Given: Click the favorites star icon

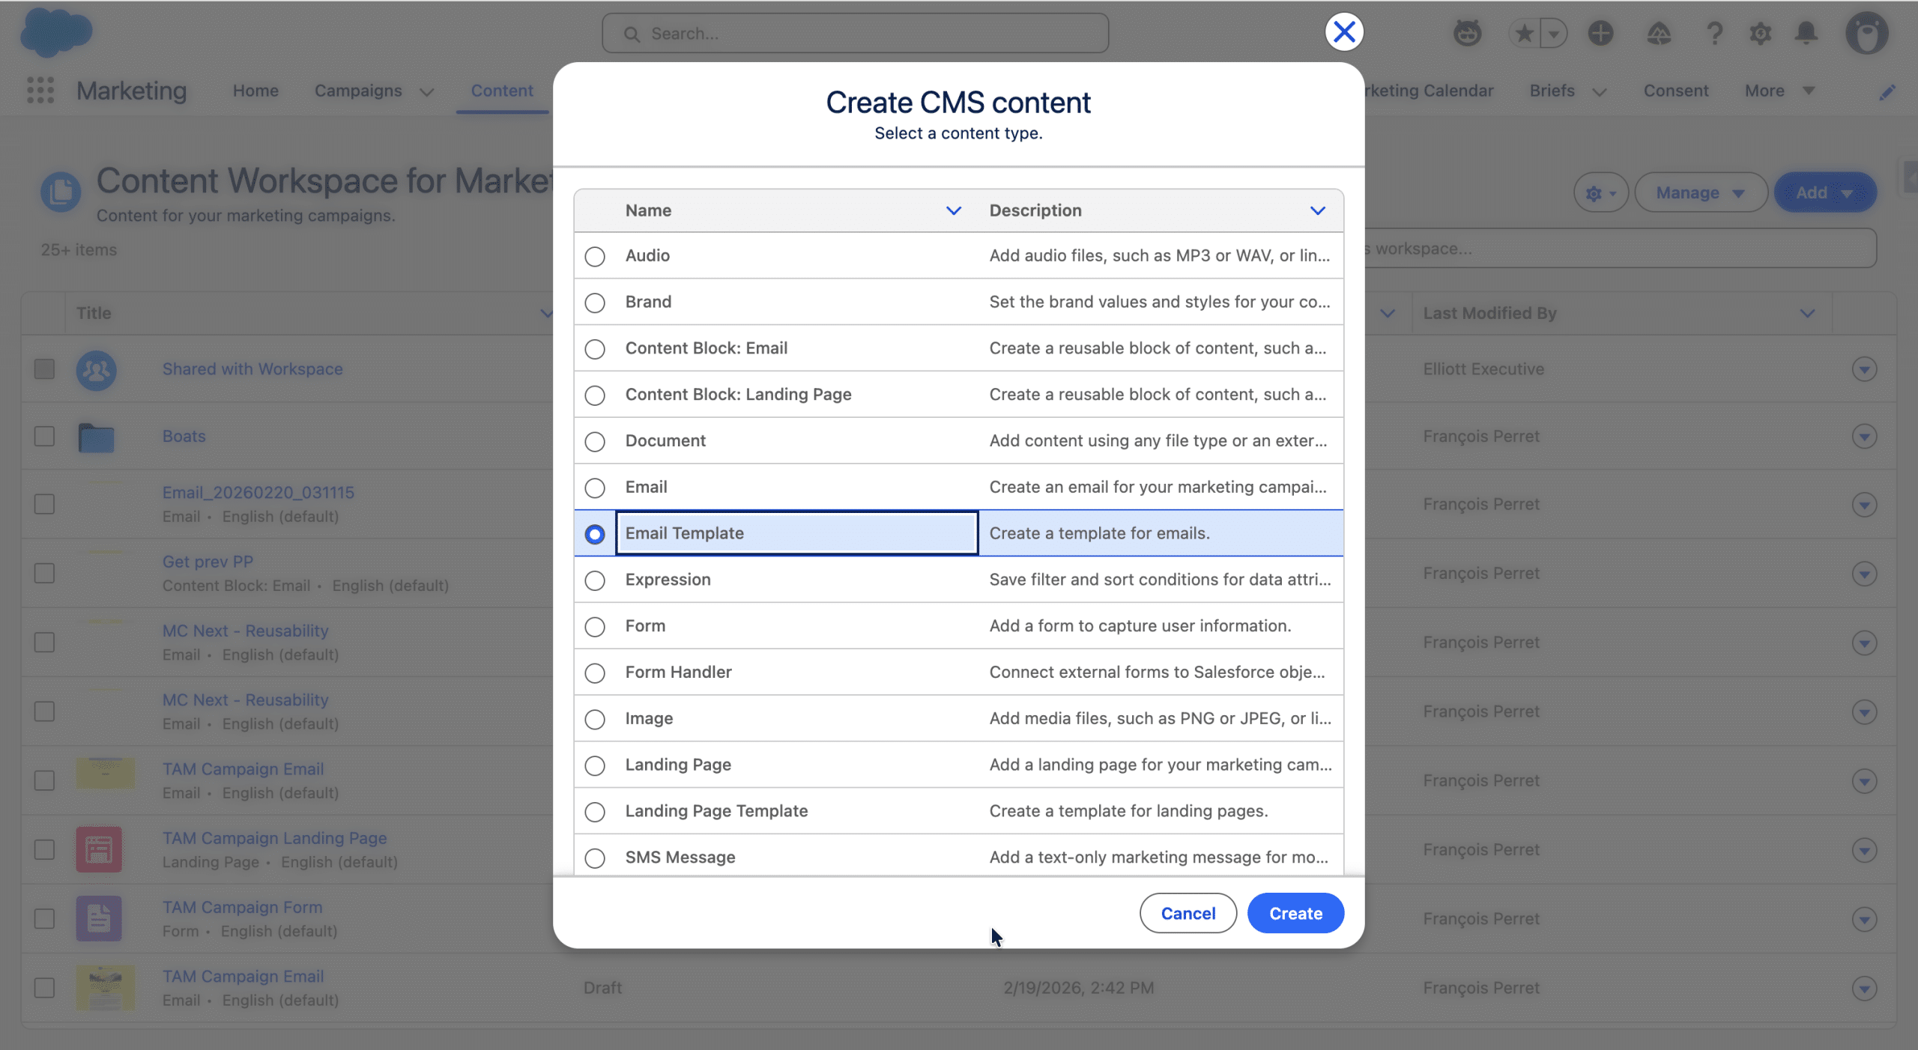Looking at the screenshot, I should (1524, 33).
